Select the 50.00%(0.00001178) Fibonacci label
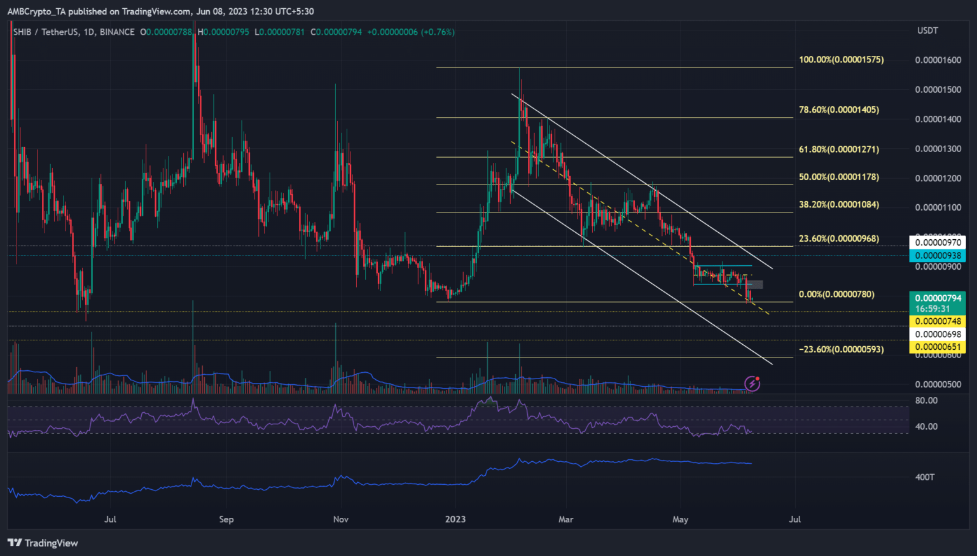This screenshot has height=556, width=977. (838, 177)
